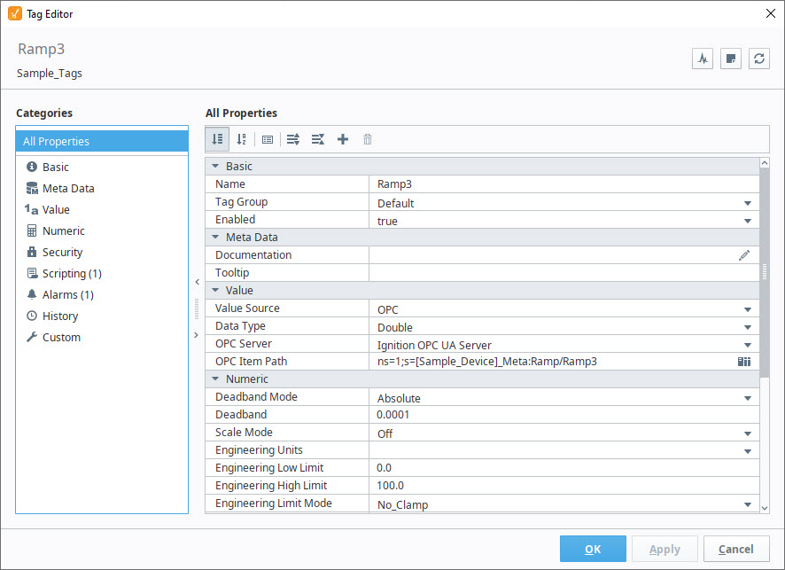Viewport: 785px width, 570px height.
Task: Click the History clock icon
Action: coord(32,316)
